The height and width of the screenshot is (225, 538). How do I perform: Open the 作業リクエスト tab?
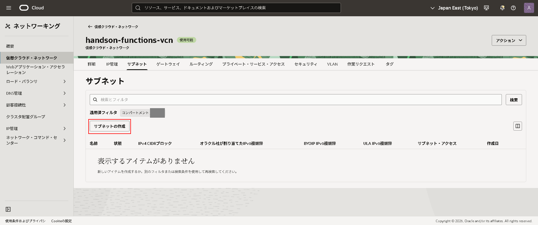click(361, 64)
